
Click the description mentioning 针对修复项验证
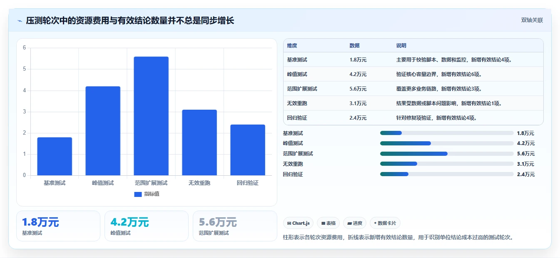(436, 118)
